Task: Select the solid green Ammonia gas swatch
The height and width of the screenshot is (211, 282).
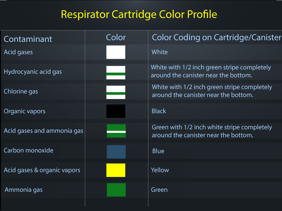Action: 116,190
